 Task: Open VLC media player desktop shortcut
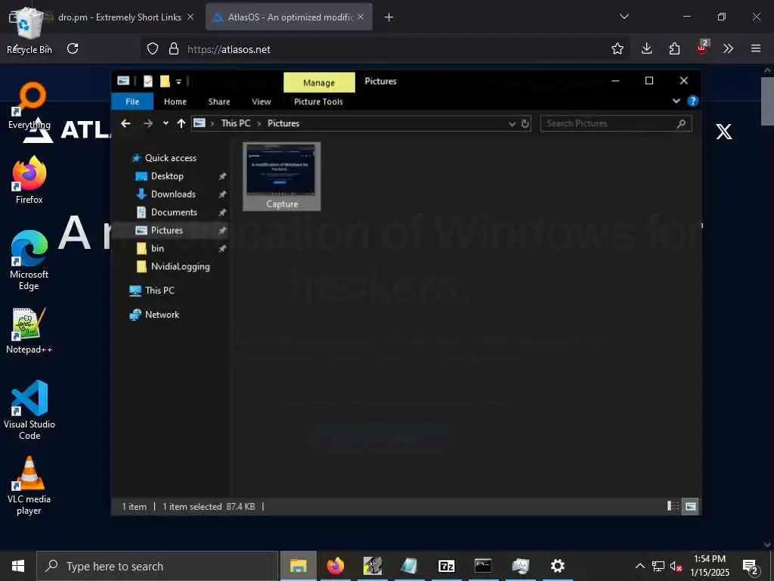coord(29,486)
